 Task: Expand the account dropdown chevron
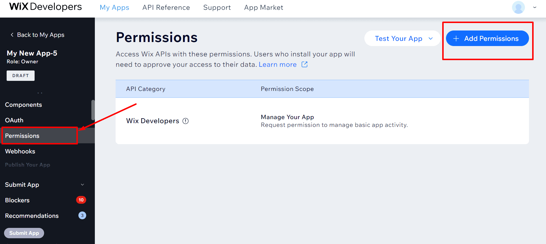click(535, 7)
